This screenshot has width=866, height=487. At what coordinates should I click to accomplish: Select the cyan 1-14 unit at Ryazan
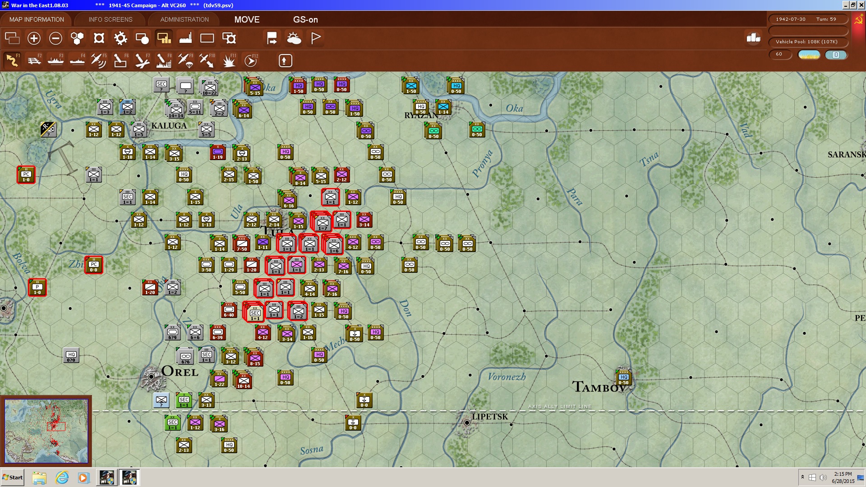click(x=443, y=107)
